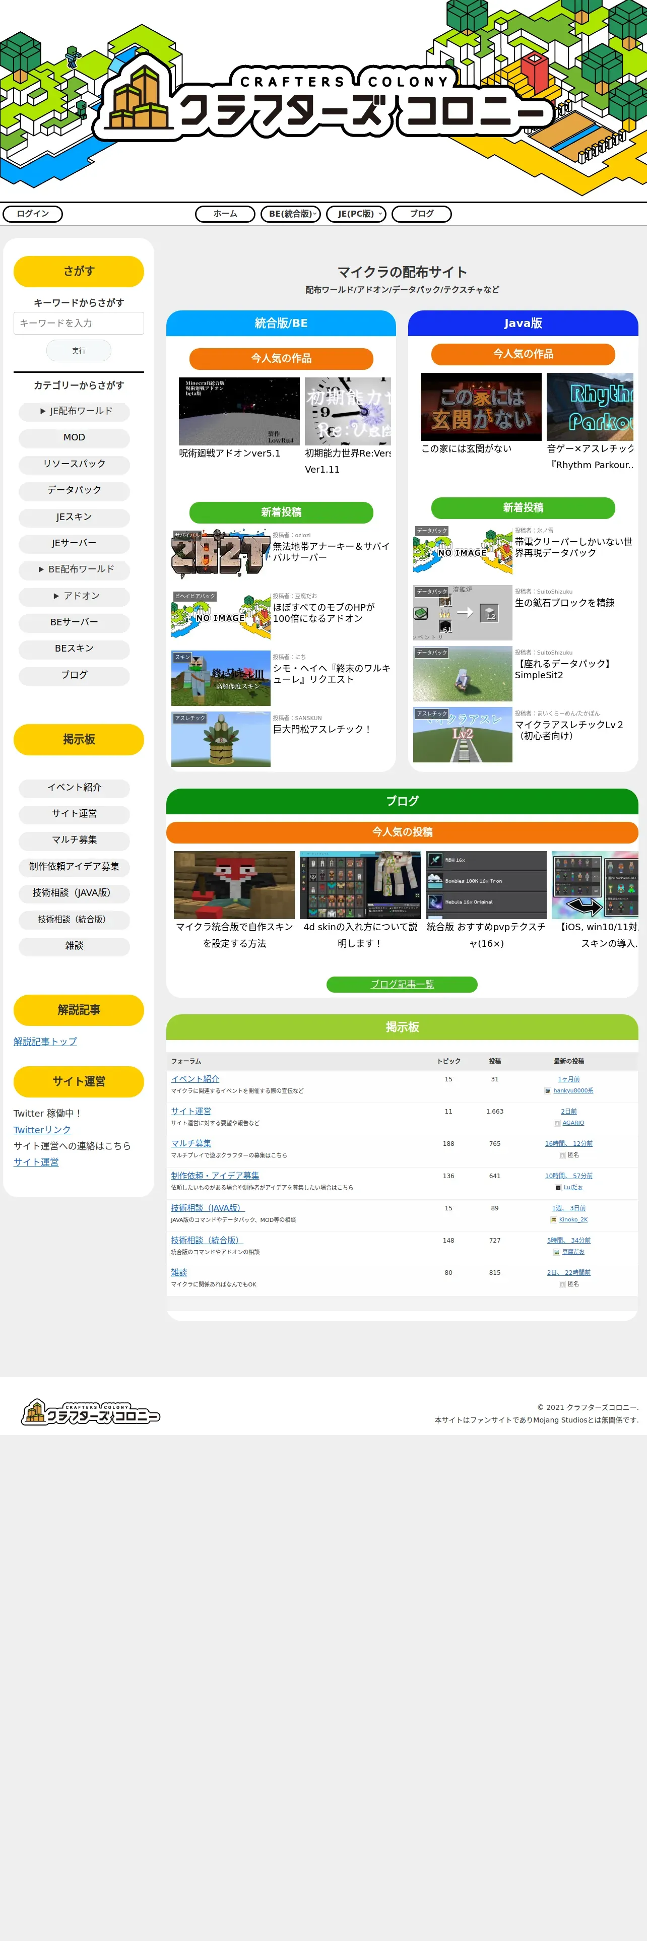
Task: Open ブログ in navigation bar
Action: pyautogui.click(x=422, y=214)
